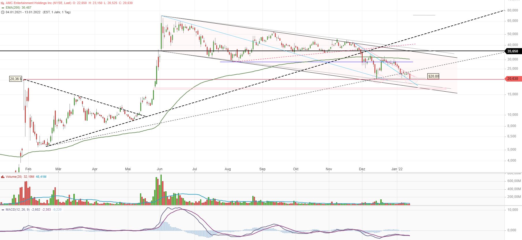This screenshot has height=240, width=522.
Task: Click the MACD histogram value -0,220
Action: coord(57,209)
